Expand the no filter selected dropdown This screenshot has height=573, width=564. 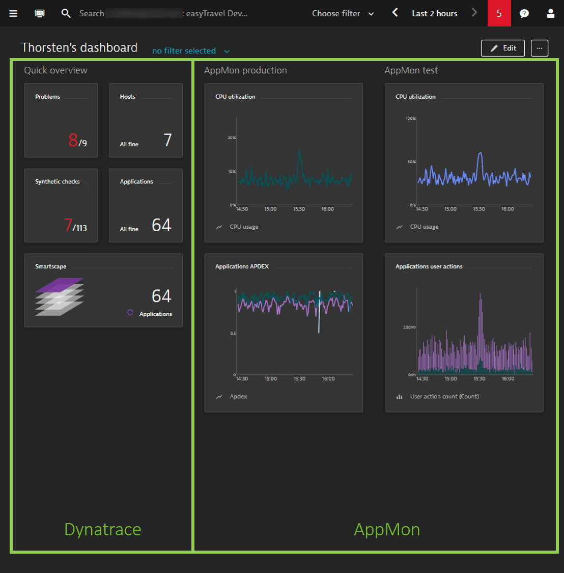[x=191, y=51]
